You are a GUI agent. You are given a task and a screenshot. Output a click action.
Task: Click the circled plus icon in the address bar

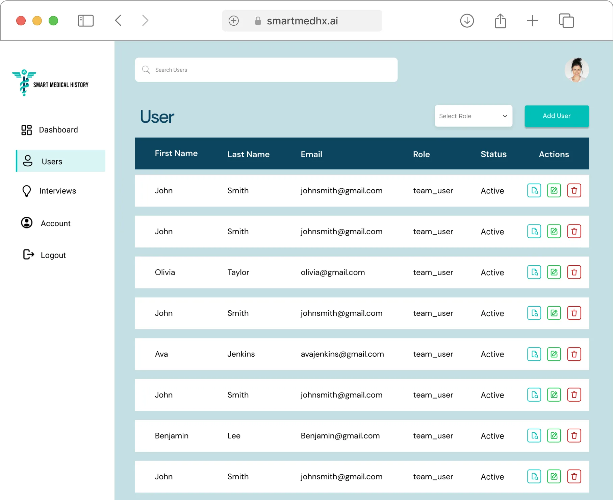(234, 21)
